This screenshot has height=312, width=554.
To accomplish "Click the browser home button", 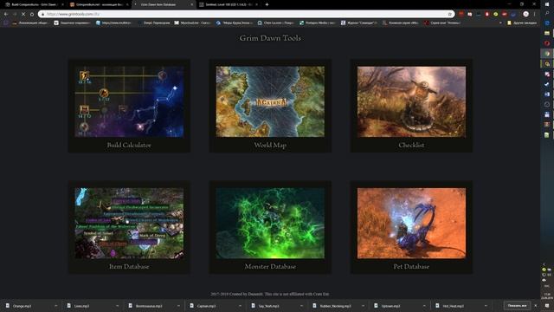I will [x=32, y=14].
